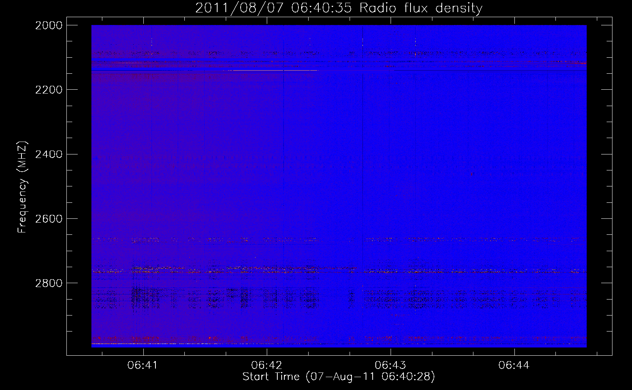Click the 06:43 time tick label
The image size is (632, 390).
coord(390,365)
